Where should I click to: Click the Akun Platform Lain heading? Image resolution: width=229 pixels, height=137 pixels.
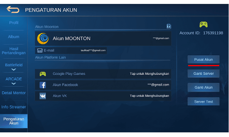coord(50,57)
